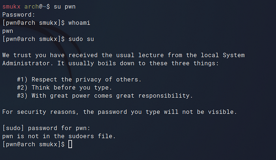The width and height of the screenshot is (276, 160).
Task: Click the "#2) Think before you type." line
Action: pos(64,88)
